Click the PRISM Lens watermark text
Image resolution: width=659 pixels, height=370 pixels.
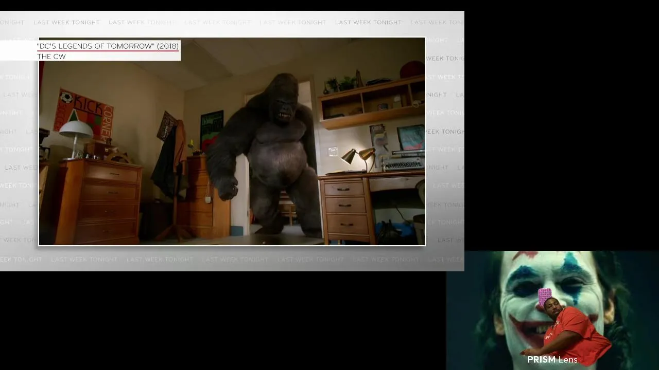552,360
